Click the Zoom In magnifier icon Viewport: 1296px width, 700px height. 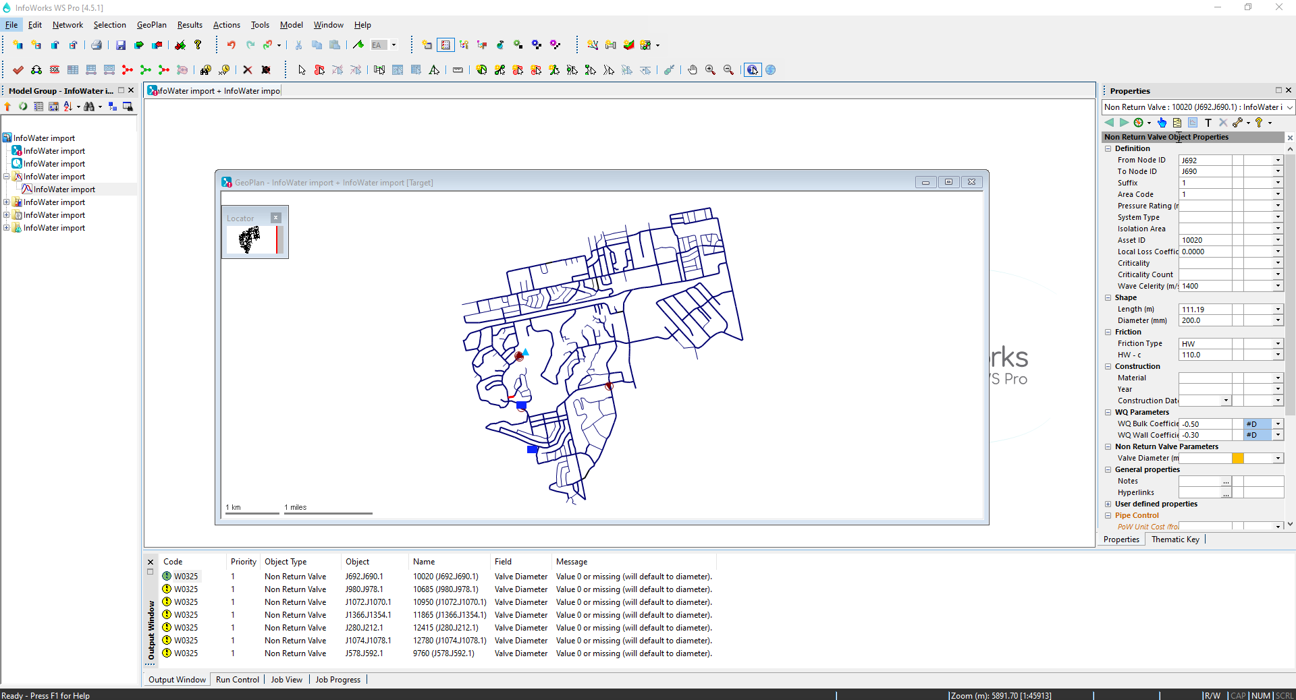(x=710, y=69)
